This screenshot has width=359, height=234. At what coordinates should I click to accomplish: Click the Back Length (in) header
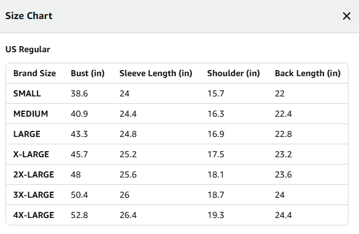tap(308, 73)
